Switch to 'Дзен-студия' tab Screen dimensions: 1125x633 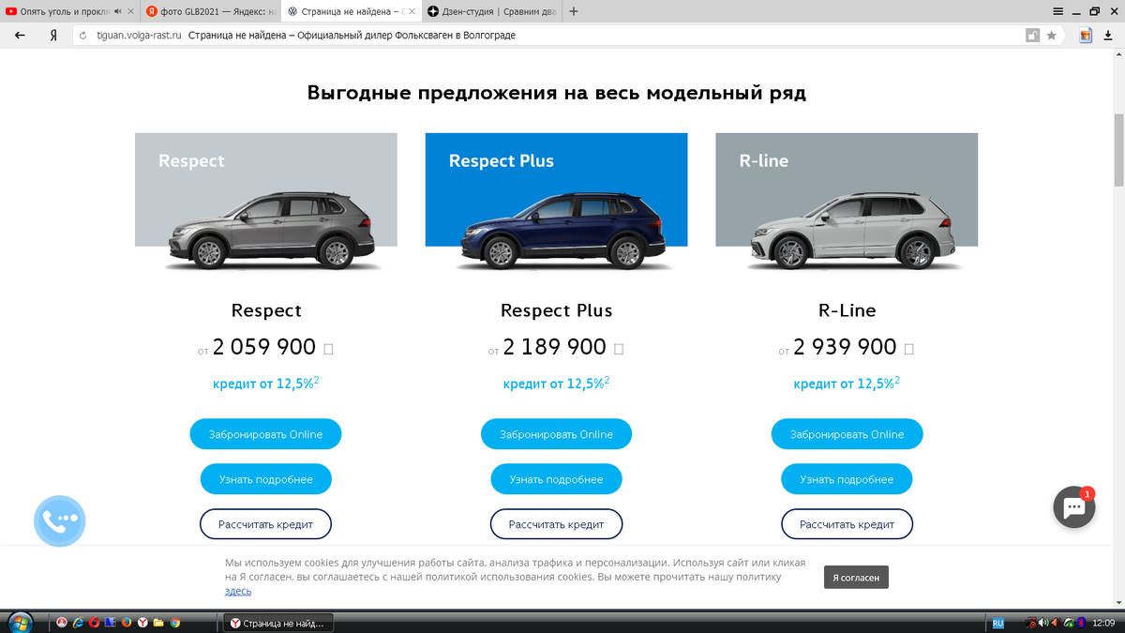coord(490,11)
